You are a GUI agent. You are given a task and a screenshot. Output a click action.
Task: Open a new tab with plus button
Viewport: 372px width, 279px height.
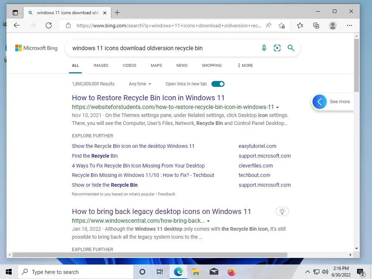tap(117, 13)
